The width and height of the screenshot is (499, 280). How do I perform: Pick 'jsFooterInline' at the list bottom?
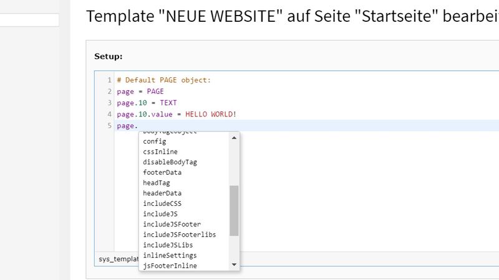point(170,266)
